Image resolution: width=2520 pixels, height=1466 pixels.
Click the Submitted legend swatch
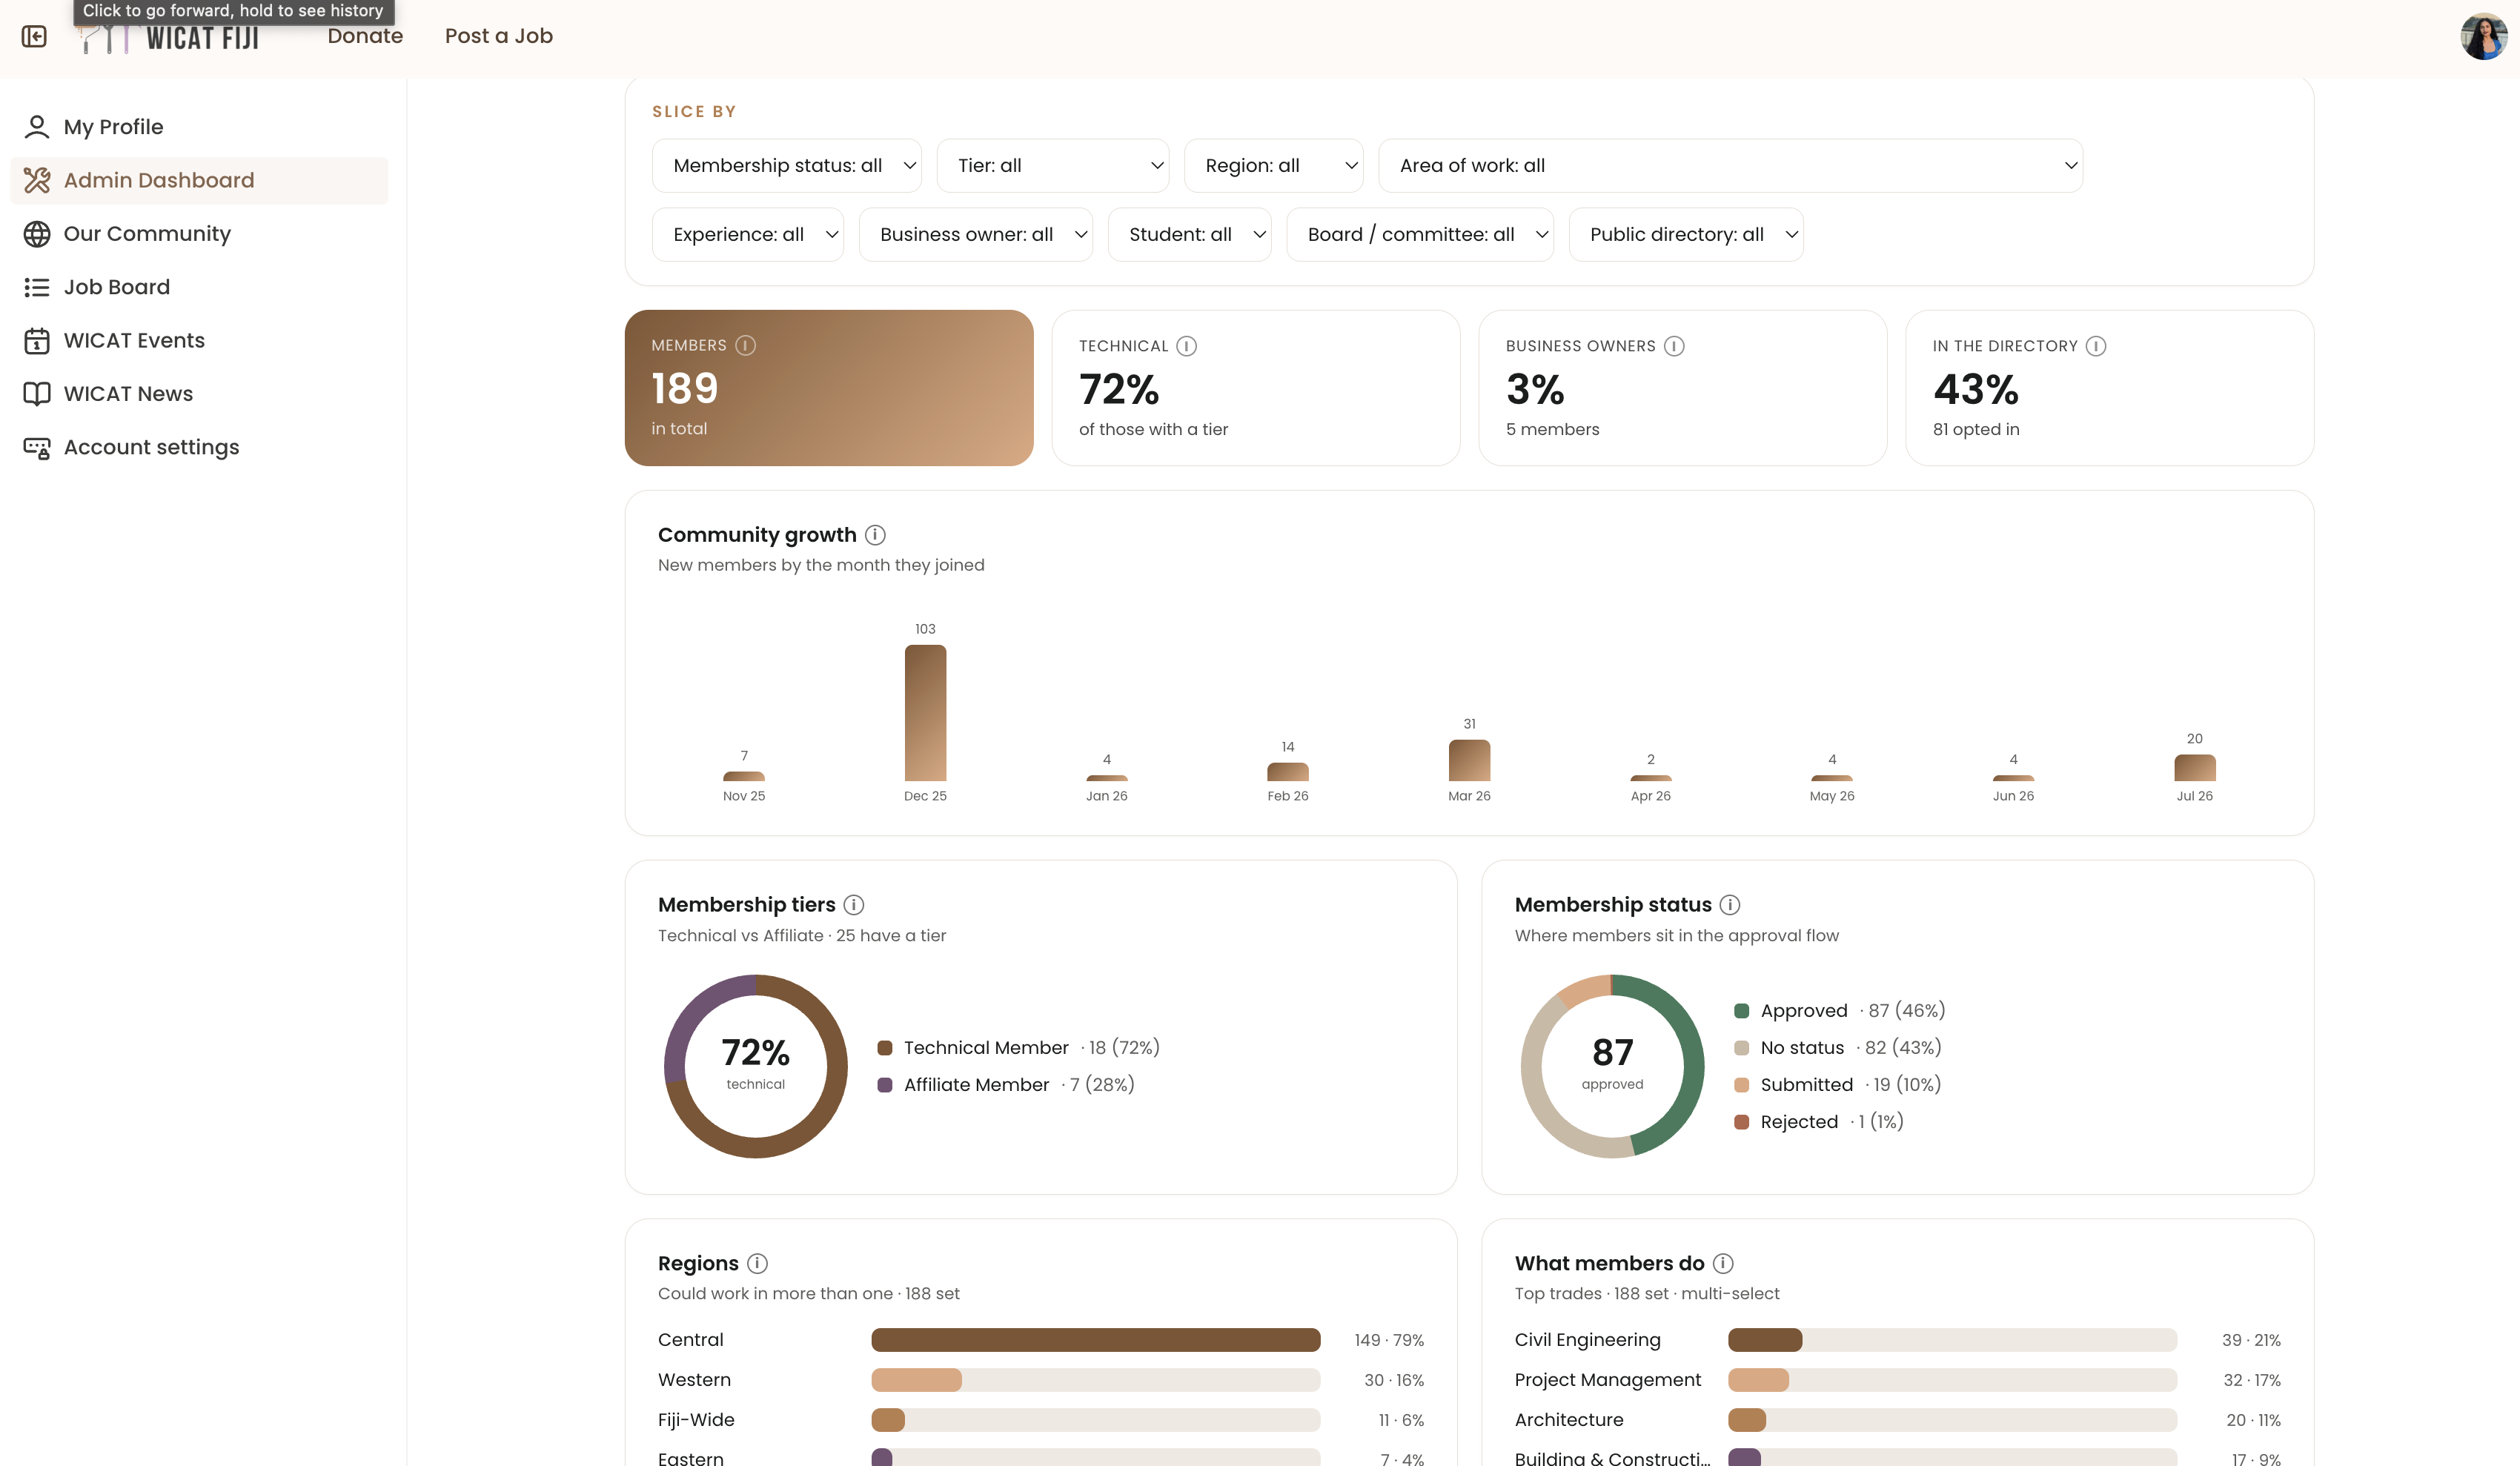pyautogui.click(x=1741, y=1085)
